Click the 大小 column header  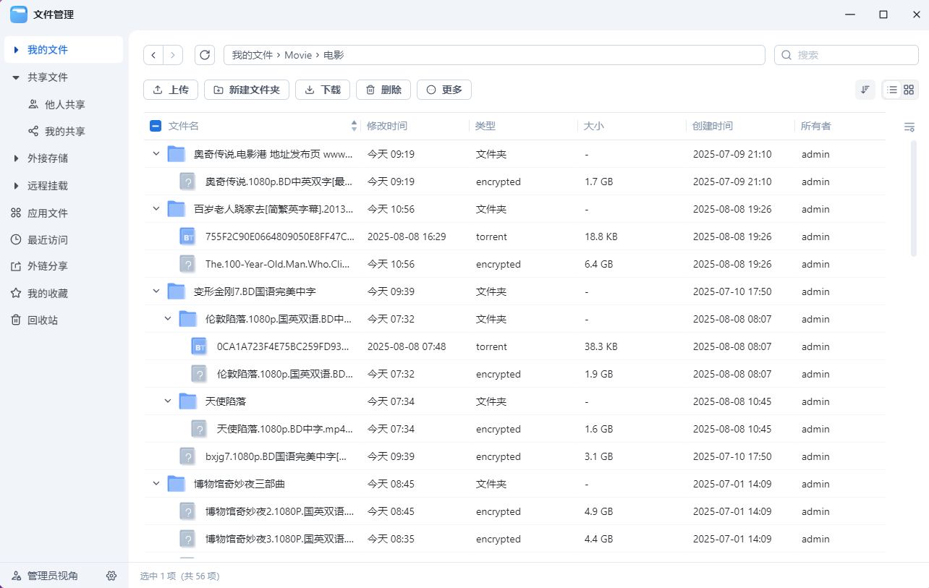coord(594,126)
